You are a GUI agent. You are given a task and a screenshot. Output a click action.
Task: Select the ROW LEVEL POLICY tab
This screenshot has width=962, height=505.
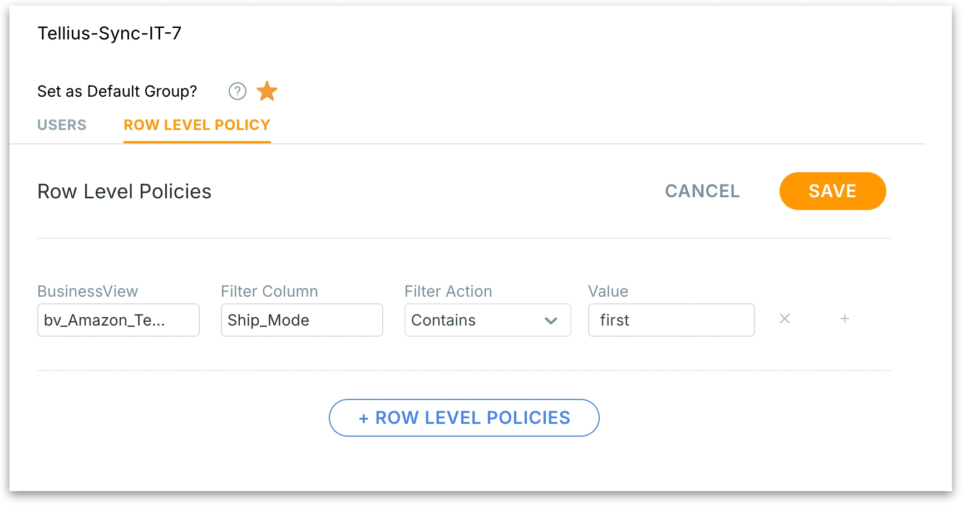click(x=197, y=125)
